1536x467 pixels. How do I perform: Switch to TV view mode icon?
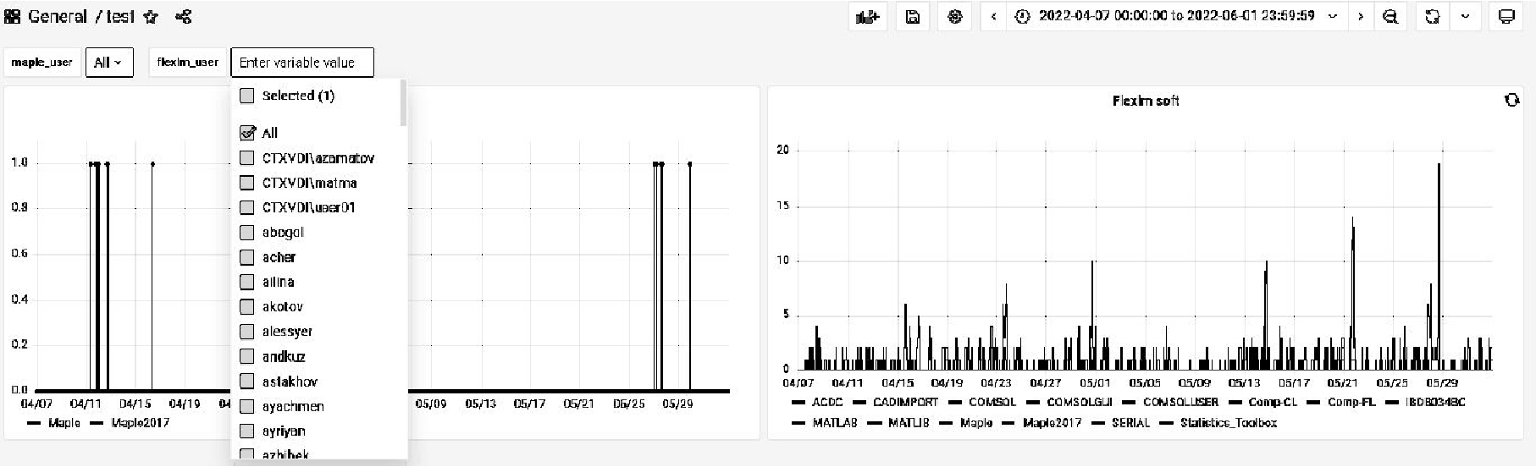1506,17
